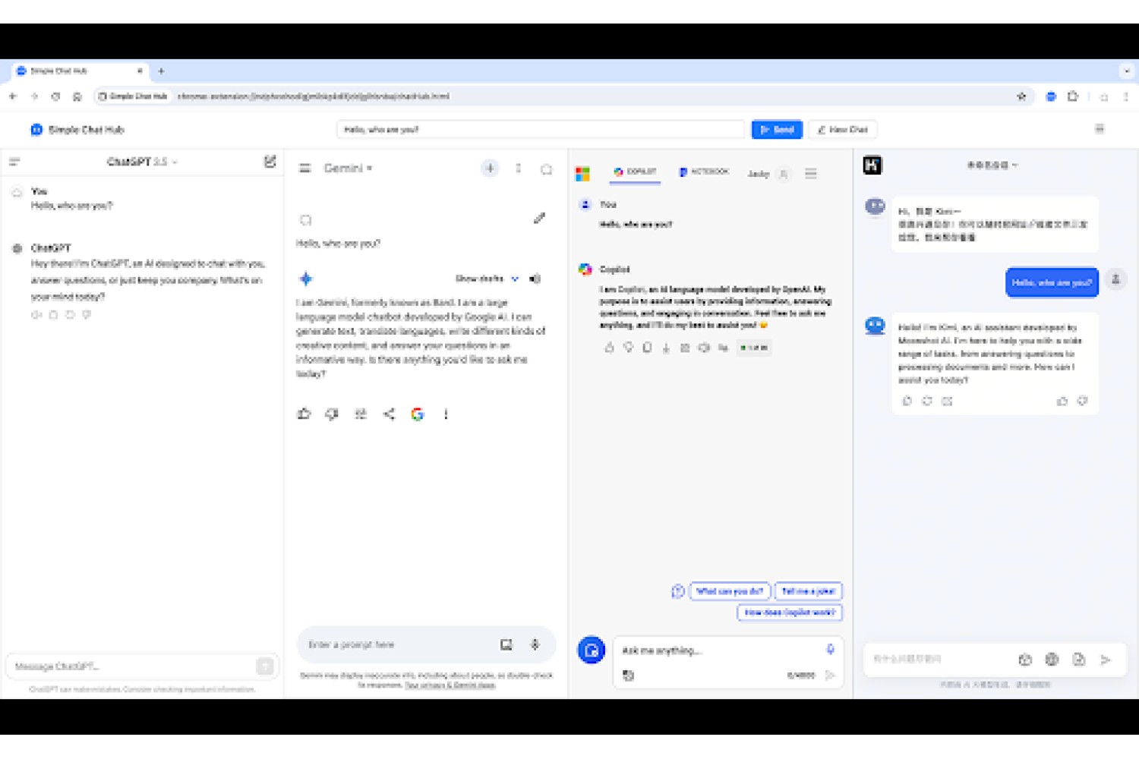The height and width of the screenshot is (759, 1139).
Task: Dislike the Copilot response
Action: [628, 348]
